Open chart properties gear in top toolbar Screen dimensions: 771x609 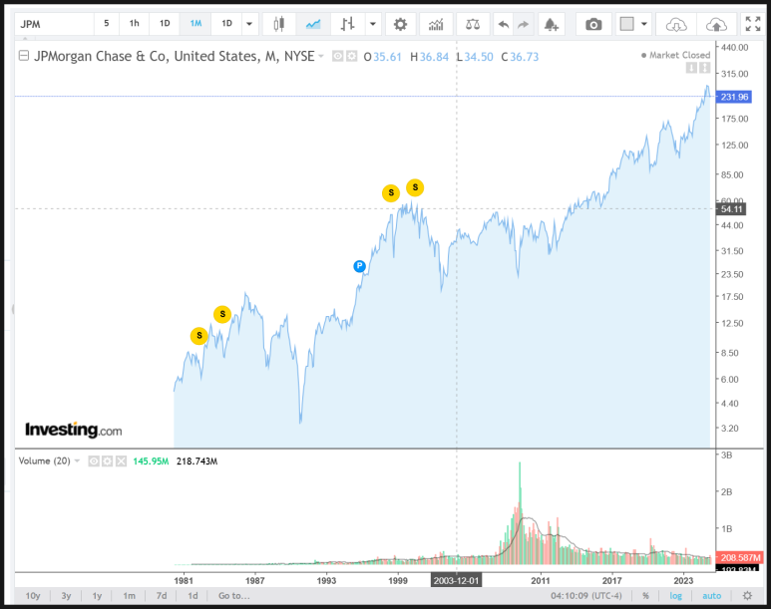click(x=400, y=24)
